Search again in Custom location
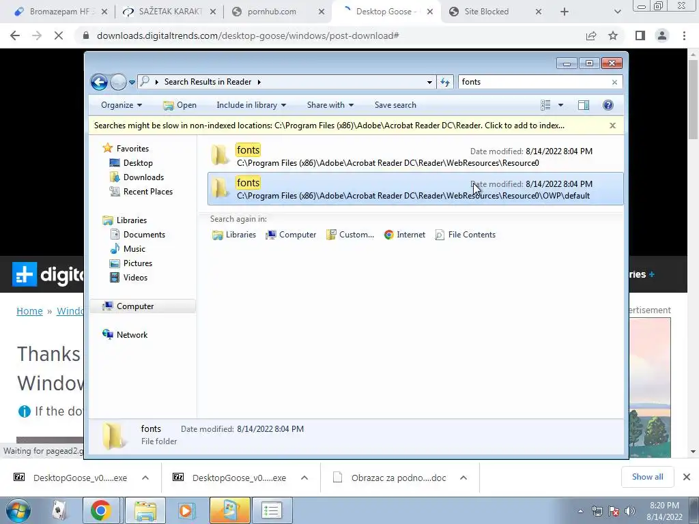The width and height of the screenshot is (699, 524). [350, 235]
